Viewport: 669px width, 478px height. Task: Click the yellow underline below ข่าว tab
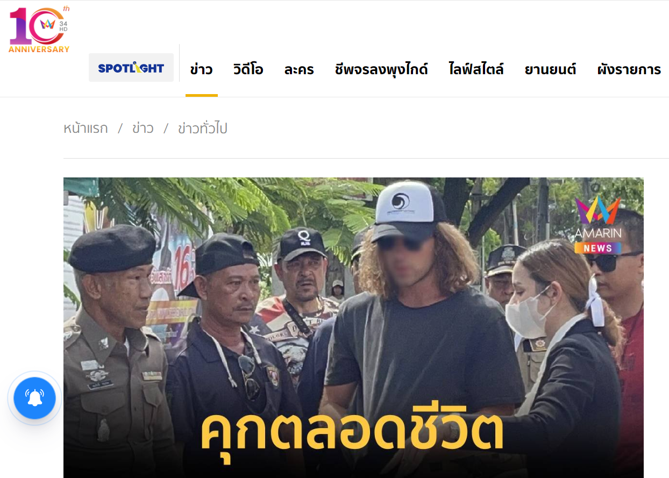tap(202, 95)
